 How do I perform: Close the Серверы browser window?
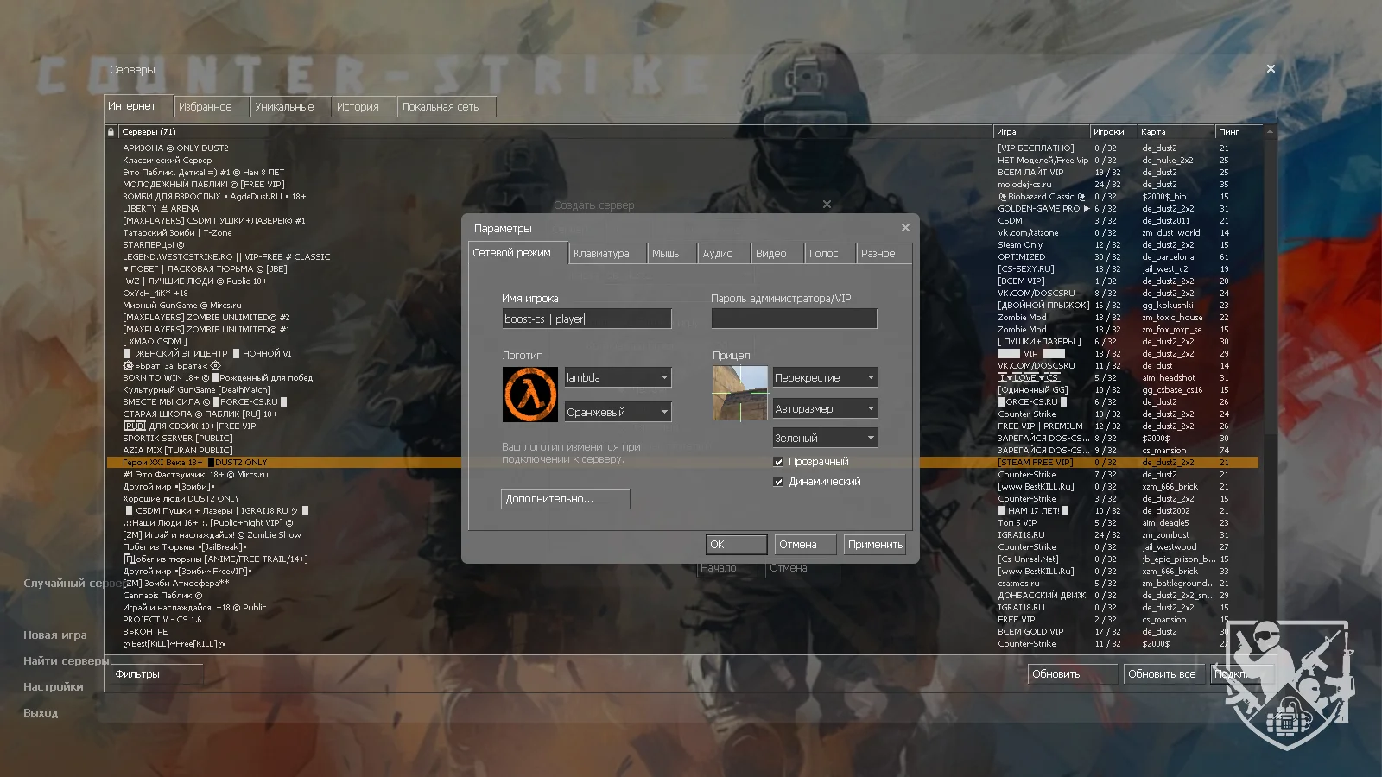pyautogui.click(x=1271, y=69)
